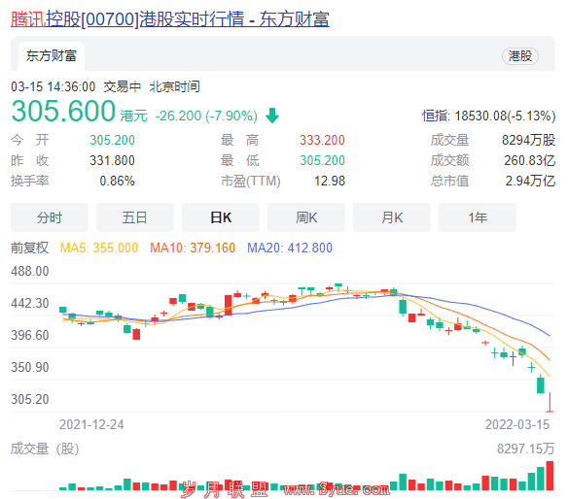The width and height of the screenshot is (568, 499).
Task: Click the tallest red volume bar at right
Action: pyautogui.click(x=550, y=476)
